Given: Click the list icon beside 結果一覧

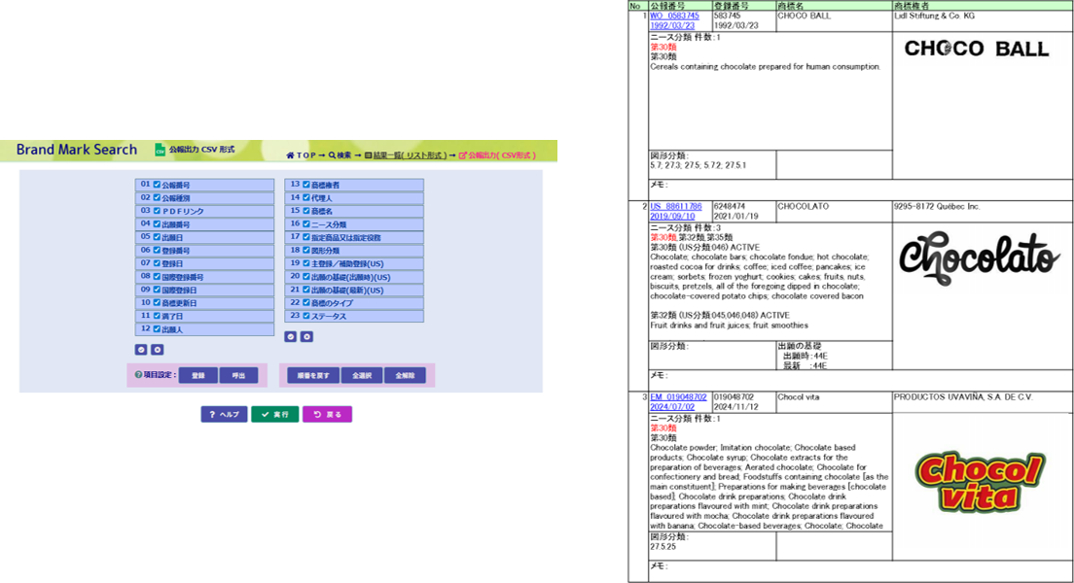Looking at the screenshot, I should coord(368,155).
